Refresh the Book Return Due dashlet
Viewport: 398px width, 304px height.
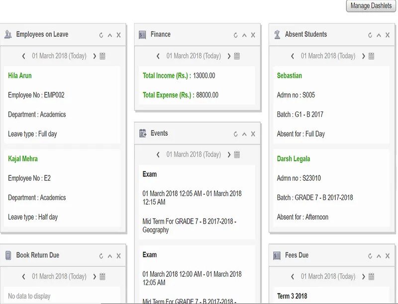(101, 256)
